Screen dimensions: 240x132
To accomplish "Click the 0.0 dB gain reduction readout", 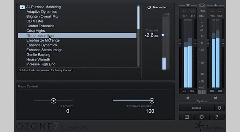I will 166,15.
